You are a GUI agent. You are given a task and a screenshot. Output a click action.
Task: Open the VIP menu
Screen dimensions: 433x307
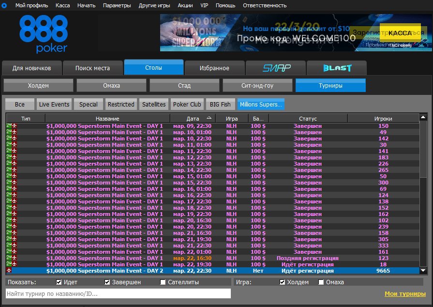coord(204,5)
